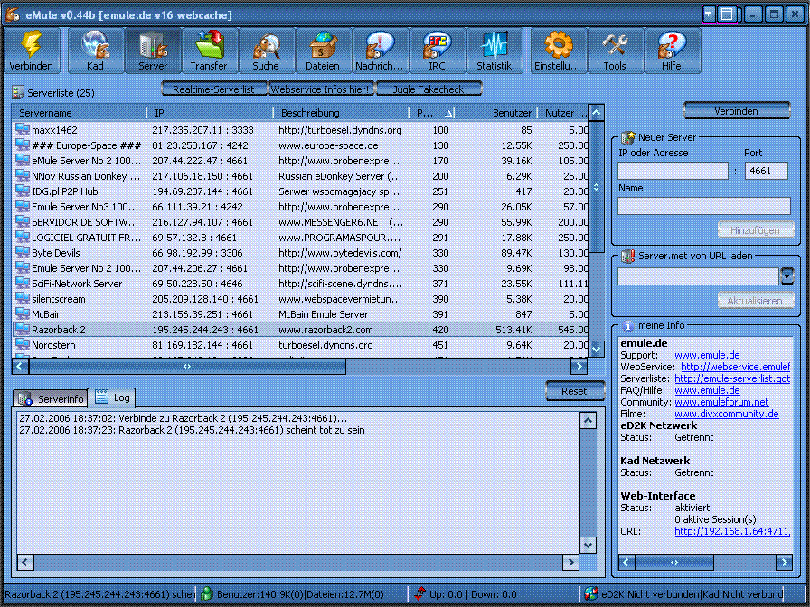Click the Neuer Server group icon
Viewport: 810px width, 607px height.
point(627,137)
